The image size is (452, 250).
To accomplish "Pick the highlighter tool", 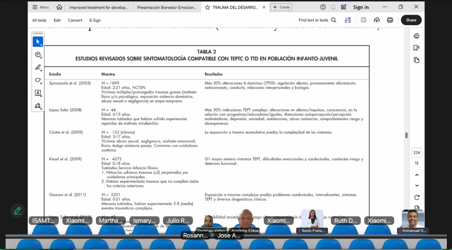I will tap(38, 67).
